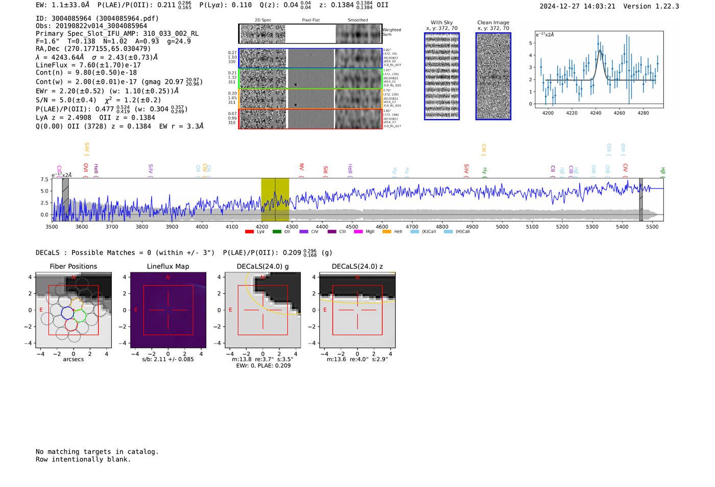
Task: Click the magenta MgII legend swatch
Action: point(358,232)
